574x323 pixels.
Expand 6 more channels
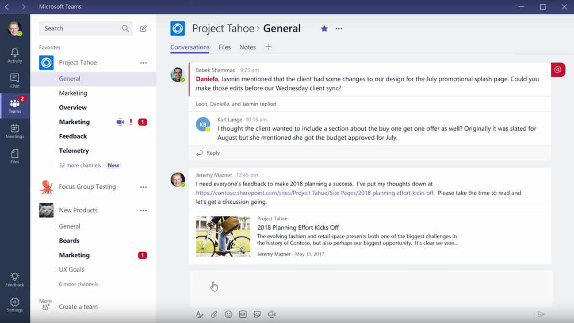point(78,284)
